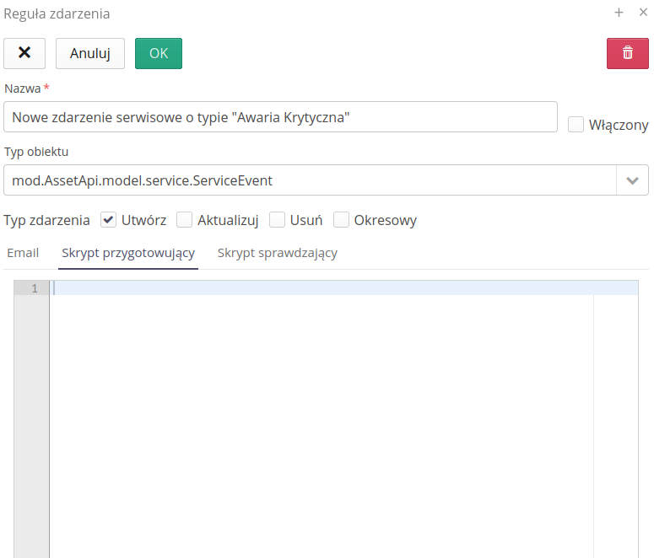Close the Reguła zdarzenia panel
654x558 pixels.
point(643,13)
